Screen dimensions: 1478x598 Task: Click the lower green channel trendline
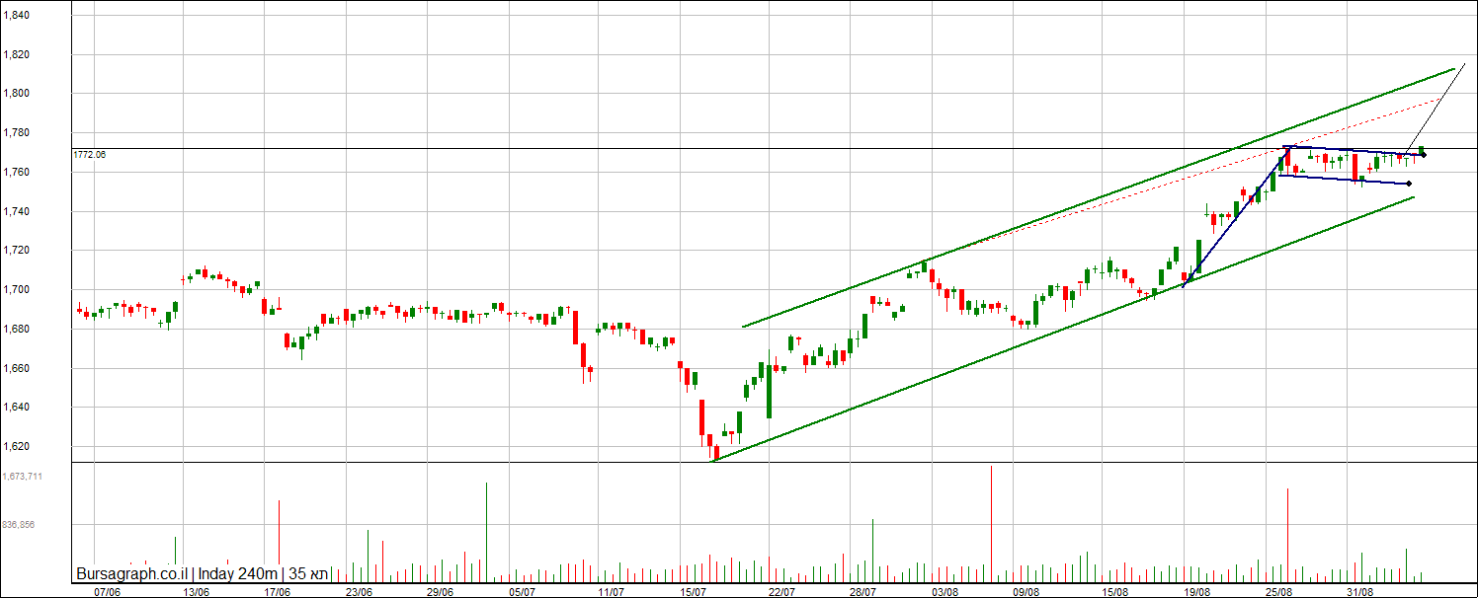(1063, 329)
